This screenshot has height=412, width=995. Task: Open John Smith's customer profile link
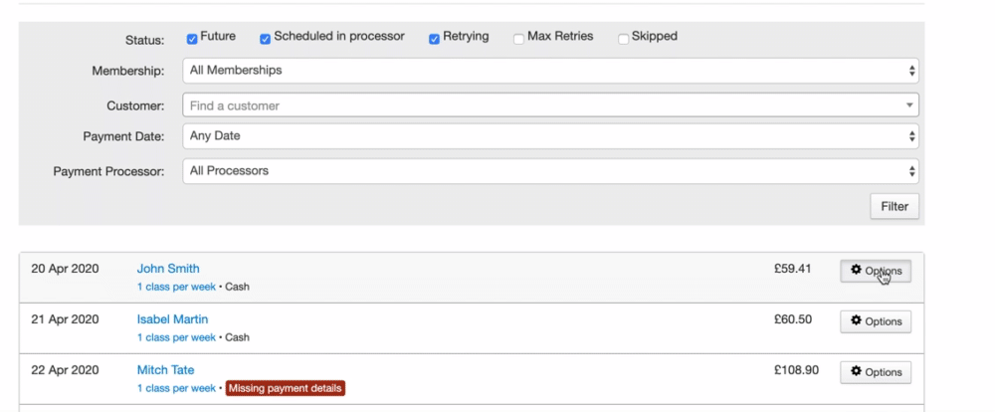(x=168, y=269)
